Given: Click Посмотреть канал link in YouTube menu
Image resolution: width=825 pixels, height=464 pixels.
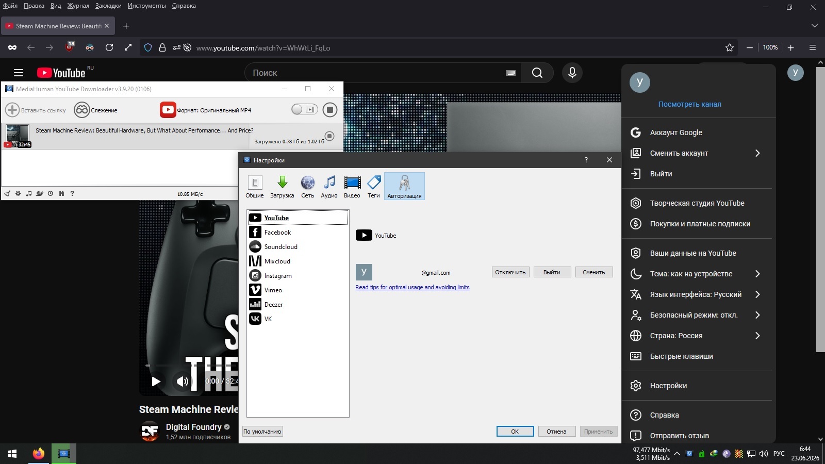Looking at the screenshot, I should (x=690, y=104).
